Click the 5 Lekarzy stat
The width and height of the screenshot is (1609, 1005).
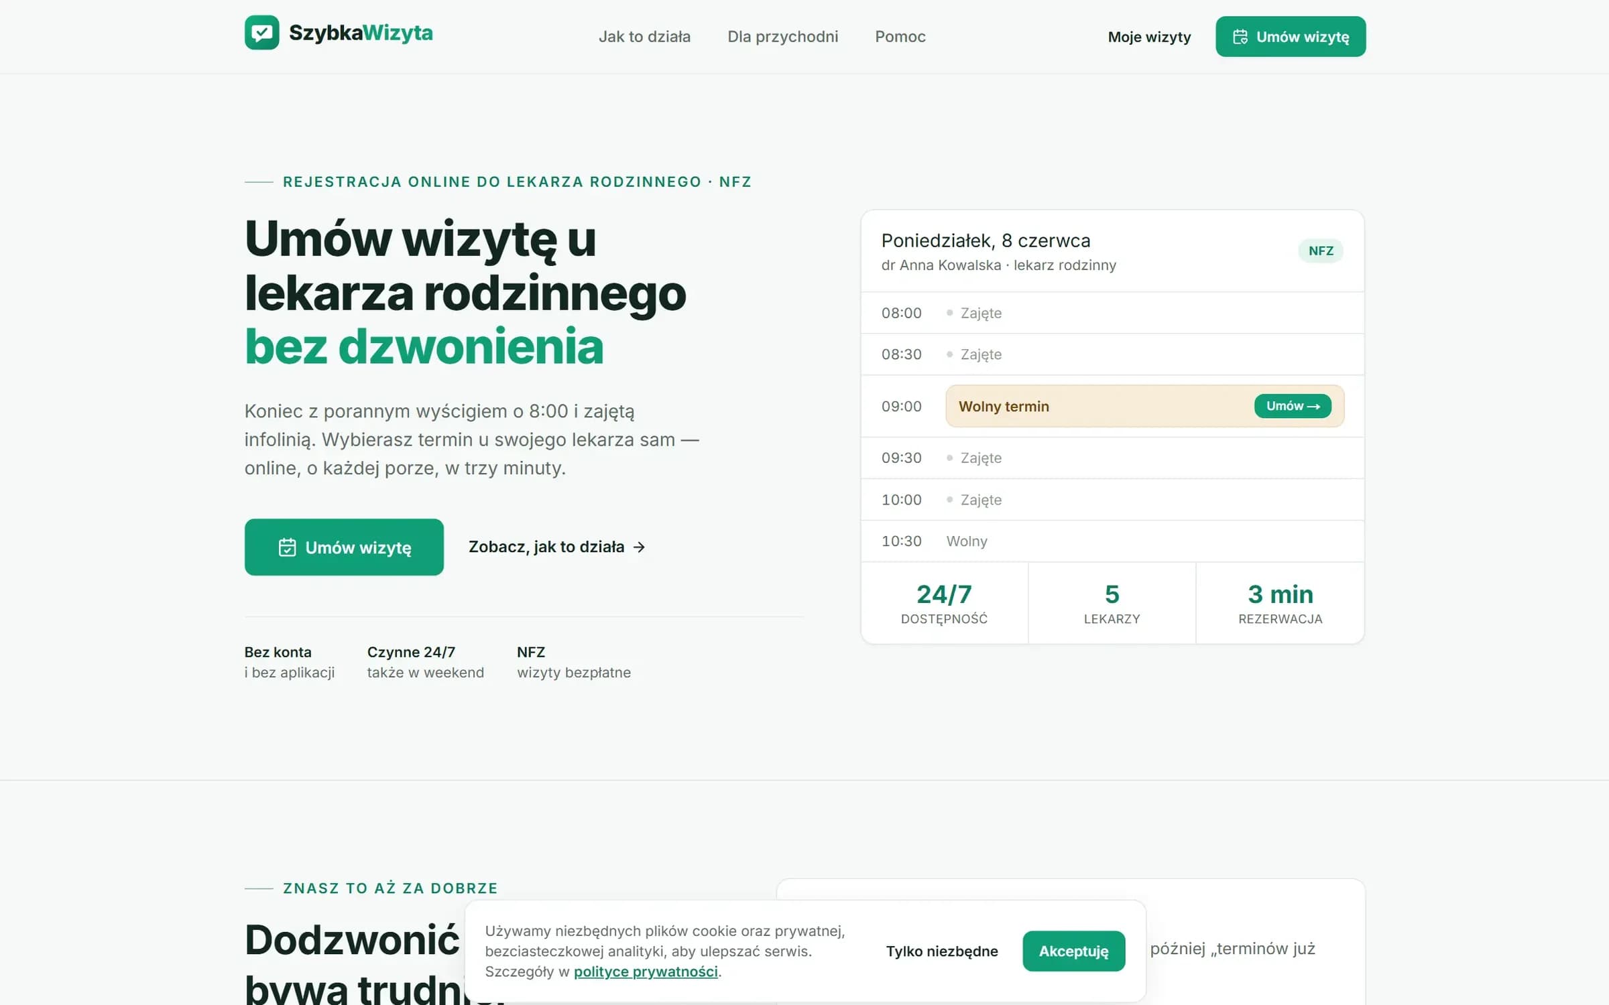point(1112,604)
